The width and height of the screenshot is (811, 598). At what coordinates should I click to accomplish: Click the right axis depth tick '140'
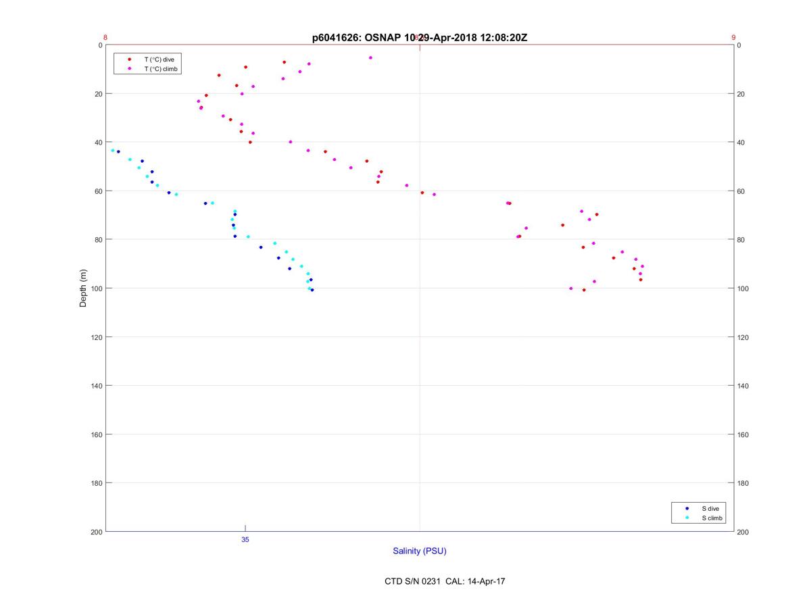coord(743,386)
